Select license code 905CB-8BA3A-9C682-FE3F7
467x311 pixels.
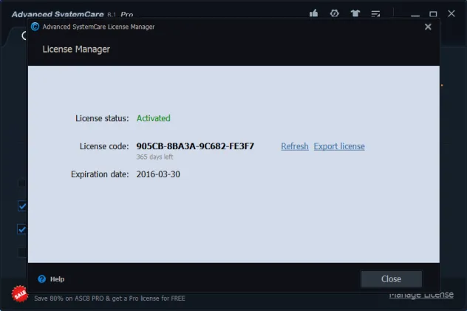pos(195,146)
